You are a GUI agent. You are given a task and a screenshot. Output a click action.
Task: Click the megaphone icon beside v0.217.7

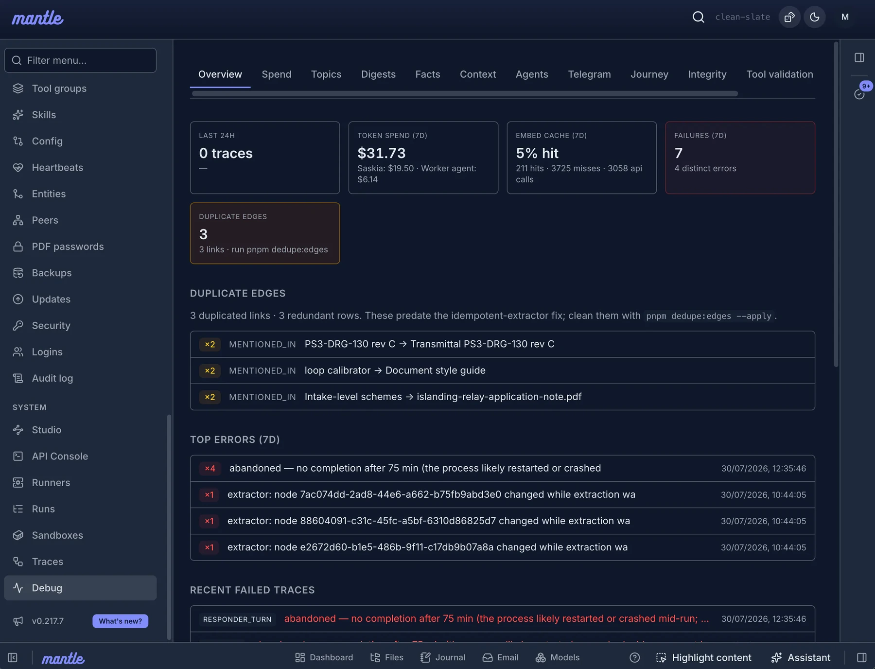coord(18,621)
